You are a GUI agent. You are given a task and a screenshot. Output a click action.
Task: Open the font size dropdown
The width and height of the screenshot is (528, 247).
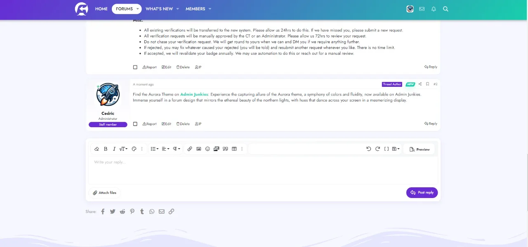pos(123,149)
